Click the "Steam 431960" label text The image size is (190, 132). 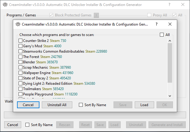62,73
